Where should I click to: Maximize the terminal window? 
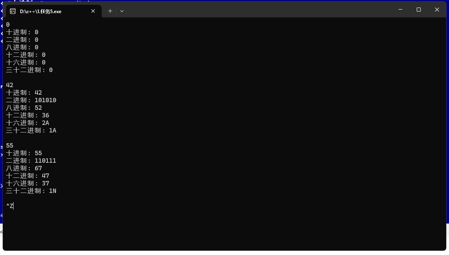coord(419,10)
